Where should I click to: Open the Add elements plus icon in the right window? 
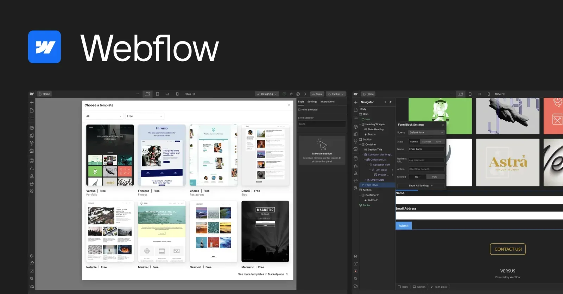tap(355, 102)
